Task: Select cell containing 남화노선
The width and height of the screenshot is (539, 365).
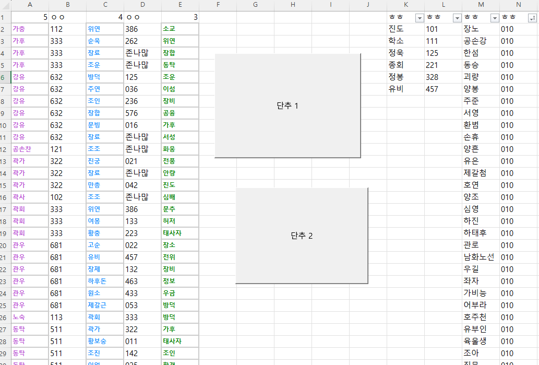Action: coord(481,257)
